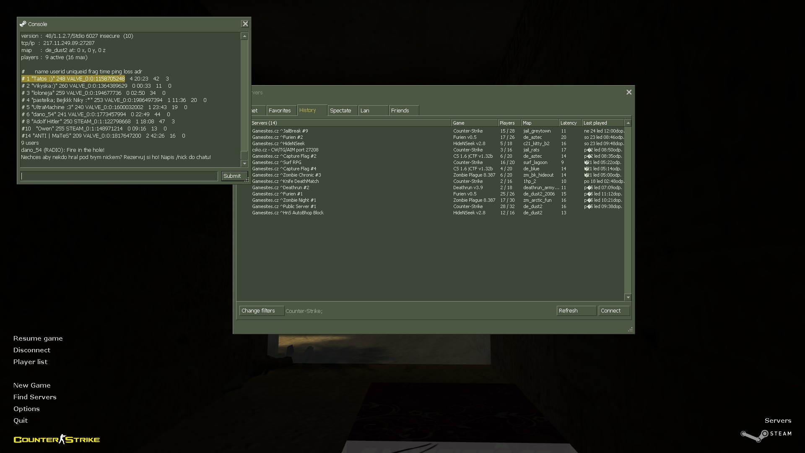Viewport: 805px width, 453px height.
Task: Click the Steam logo icon
Action: pos(766,435)
